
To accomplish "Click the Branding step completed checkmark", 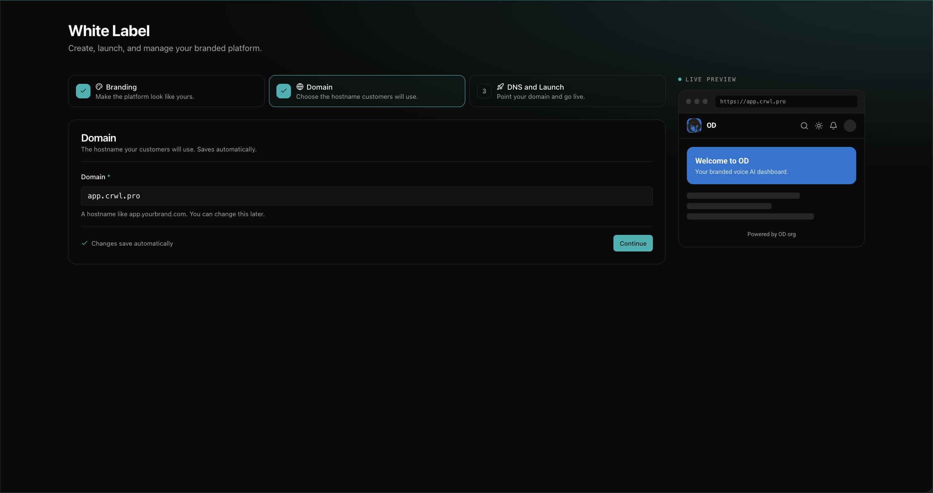I will pyautogui.click(x=83, y=91).
